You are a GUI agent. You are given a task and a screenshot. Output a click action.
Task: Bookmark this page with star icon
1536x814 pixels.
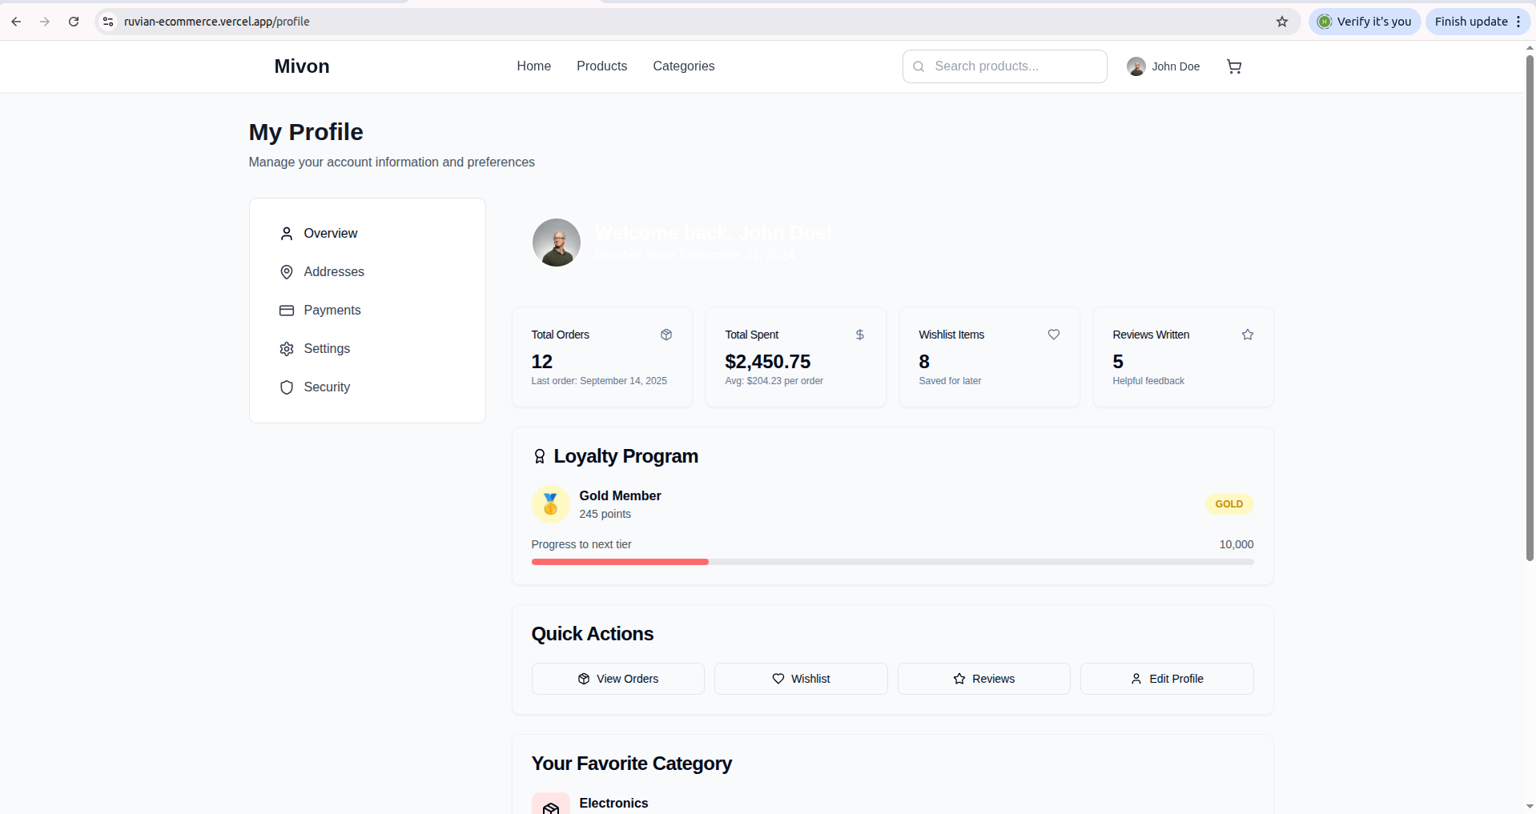(x=1282, y=22)
